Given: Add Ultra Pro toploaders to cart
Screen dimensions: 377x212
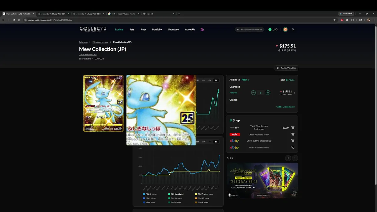Looking at the screenshot, I should pyautogui.click(x=292, y=127).
